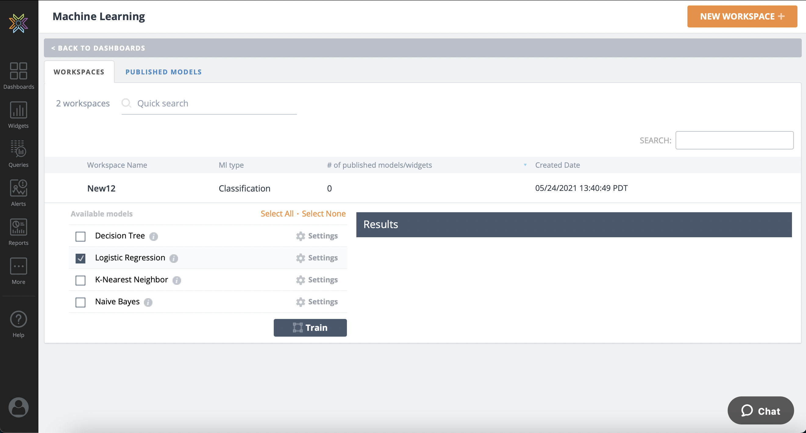
Task: Check the Naive Bayes checkbox
Action: coord(80,302)
